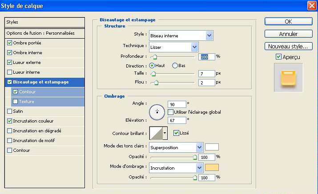Uncheck the Biseautage et estampage checkbox
Image resolution: width=318 pixels, height=194 pixels.
click(x=9, y=82)
